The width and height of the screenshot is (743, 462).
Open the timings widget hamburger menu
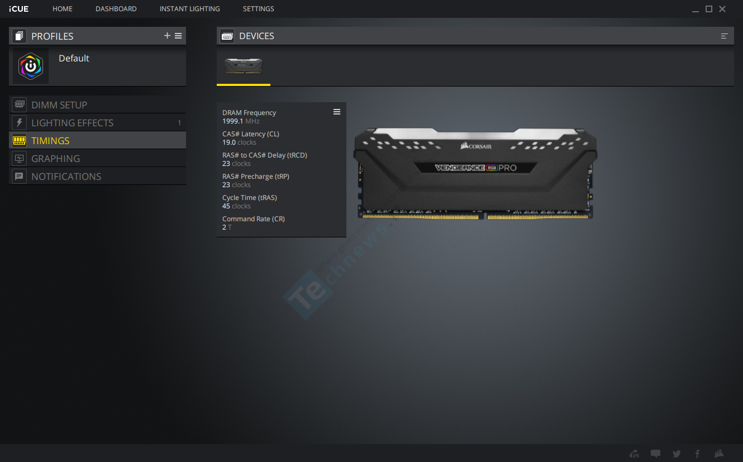[x=337, y=112]
